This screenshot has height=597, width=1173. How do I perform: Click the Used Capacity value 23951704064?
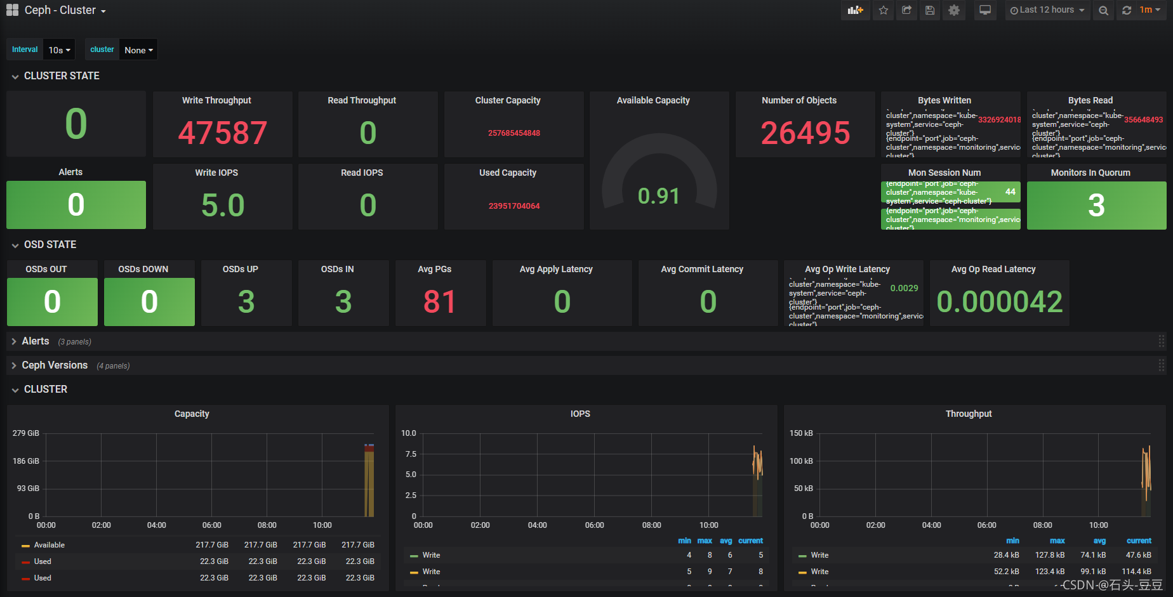pos(514,206)
